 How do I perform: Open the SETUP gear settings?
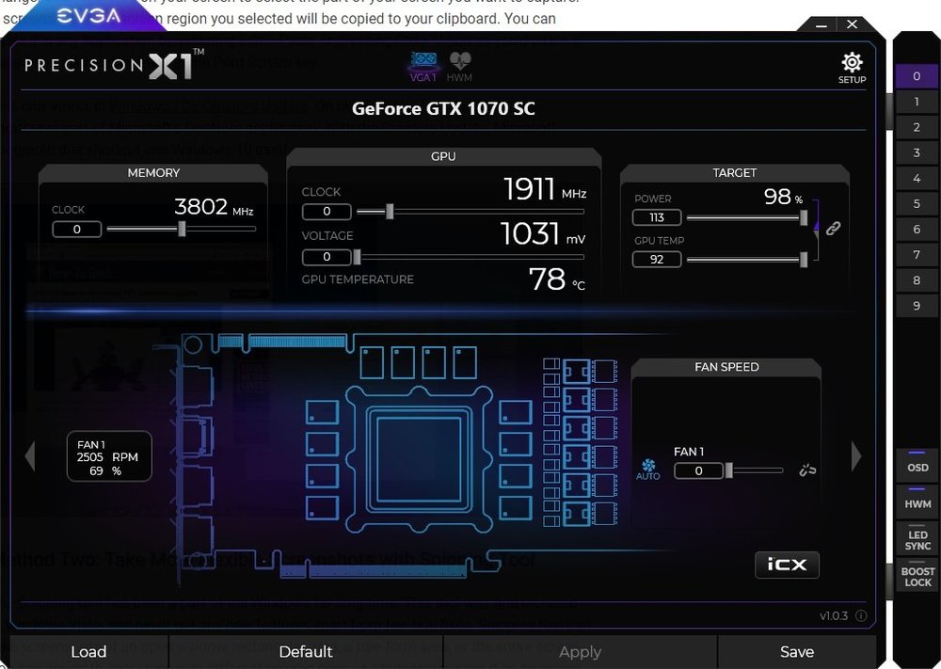tap(852, 67)
